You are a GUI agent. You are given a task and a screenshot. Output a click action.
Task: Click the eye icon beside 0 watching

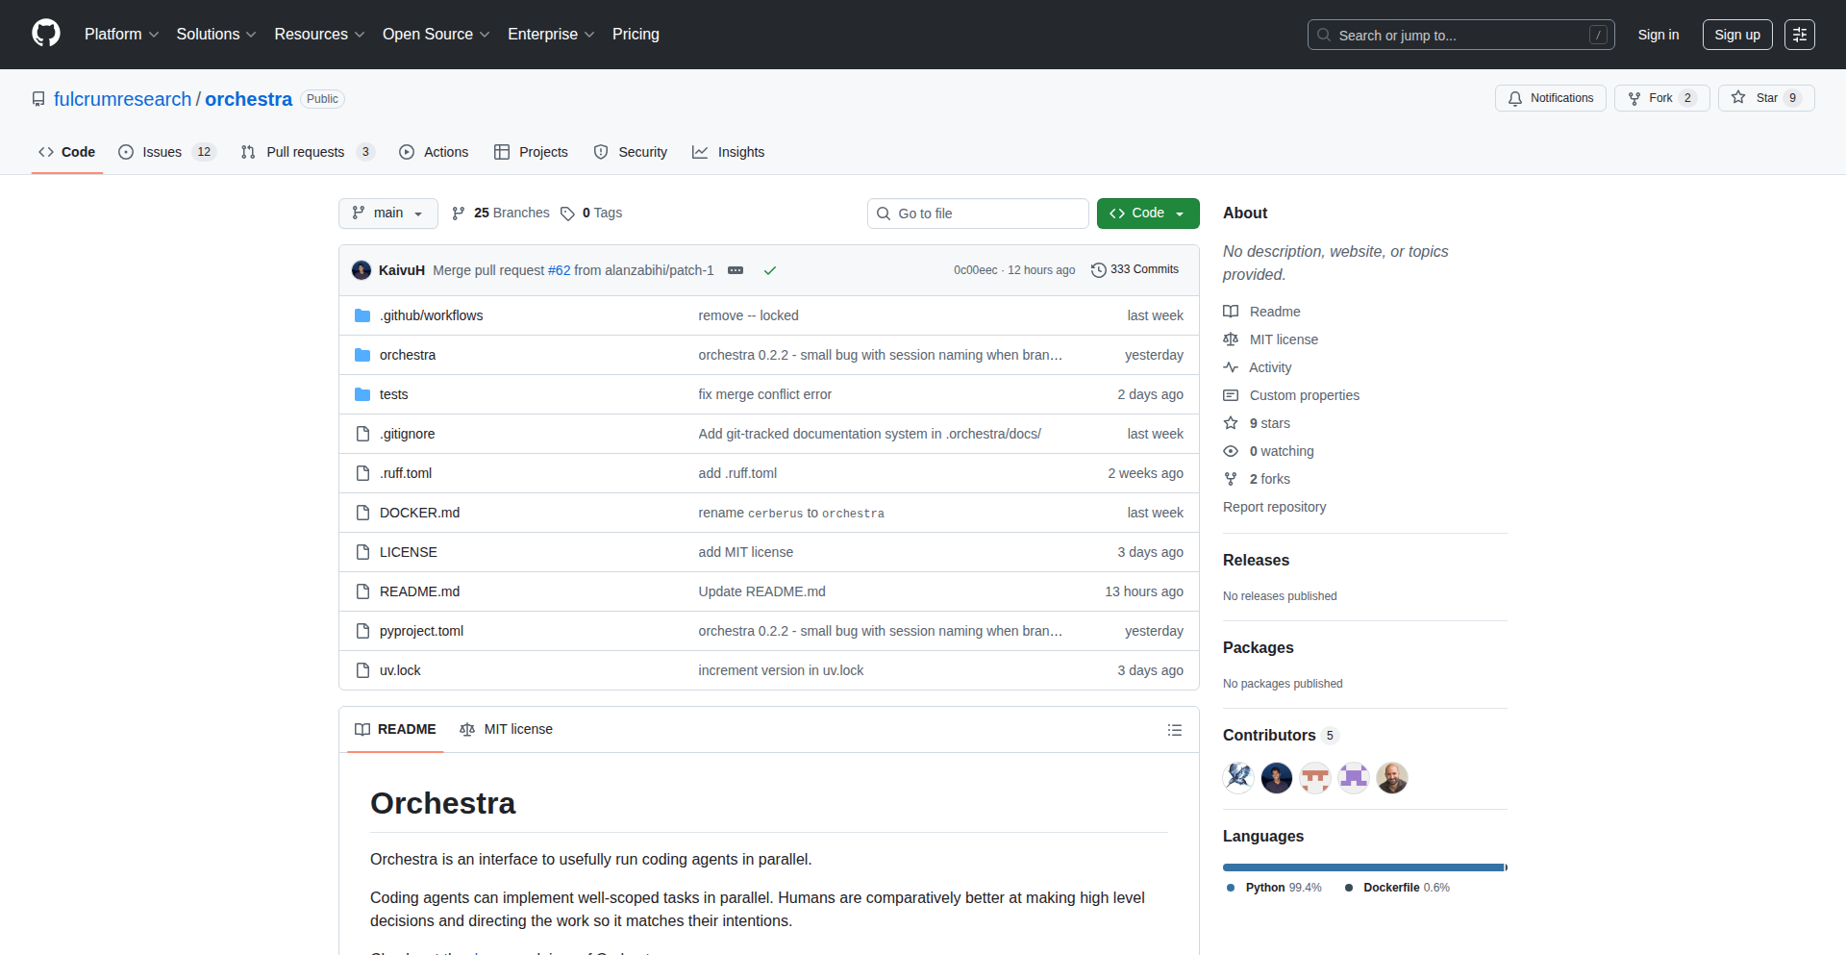(1231, 451)
